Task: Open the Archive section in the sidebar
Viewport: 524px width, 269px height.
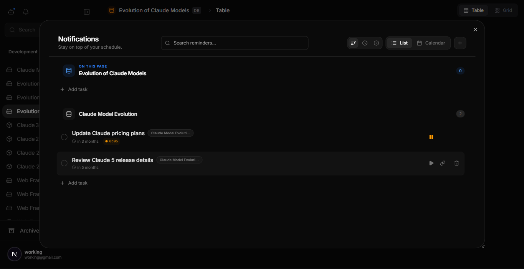Action: 29,230
